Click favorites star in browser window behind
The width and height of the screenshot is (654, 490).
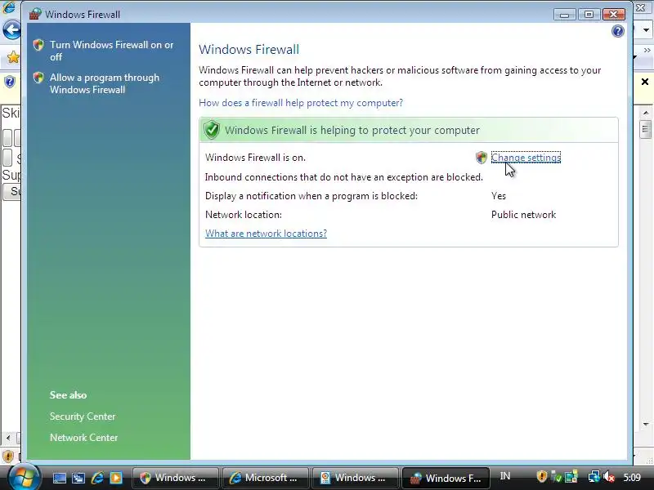13,57
